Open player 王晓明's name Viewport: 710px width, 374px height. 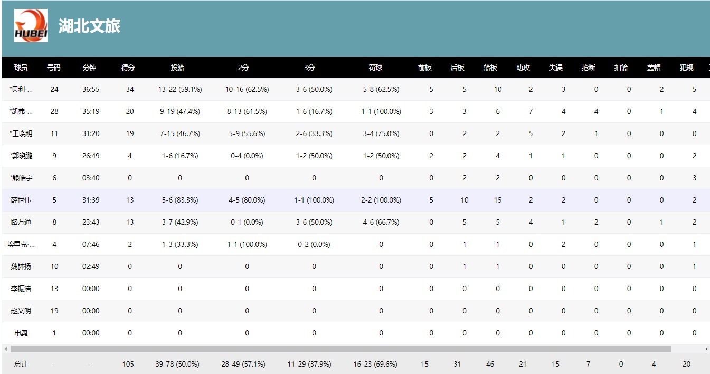tap(21, 133)
